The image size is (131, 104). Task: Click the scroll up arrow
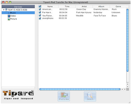tap(128, 84)
